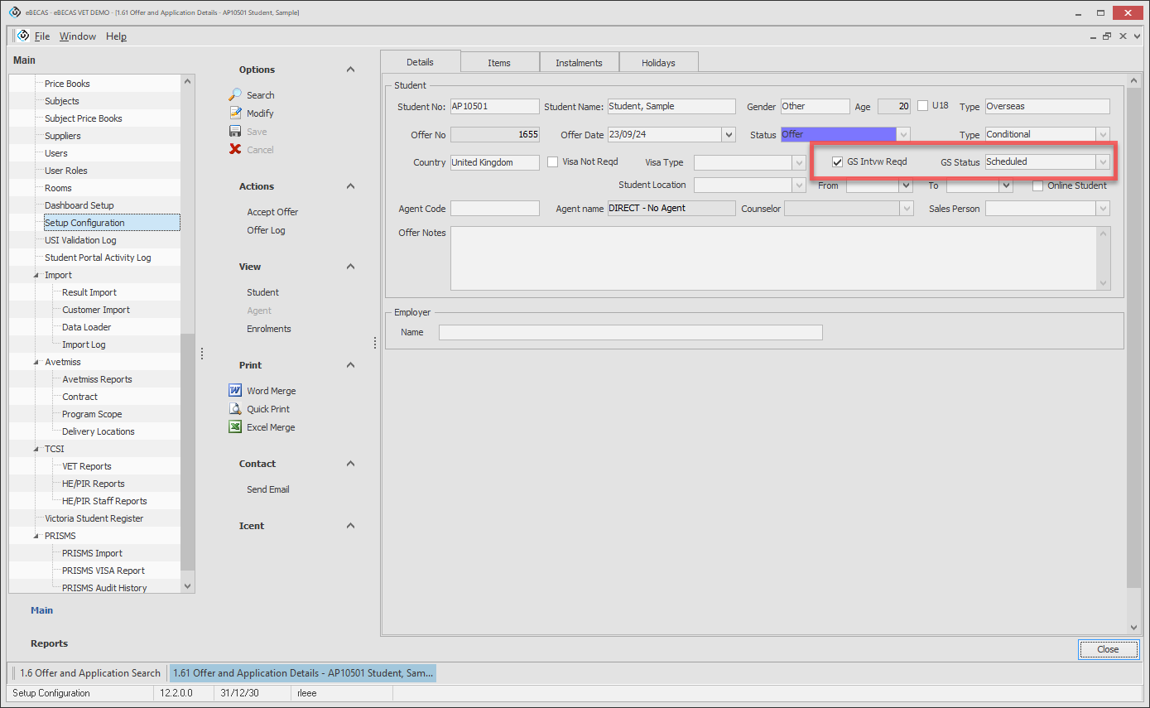1150x708 pixels.
Task: Open the Window menu
Action: click(x=77, y=36)
